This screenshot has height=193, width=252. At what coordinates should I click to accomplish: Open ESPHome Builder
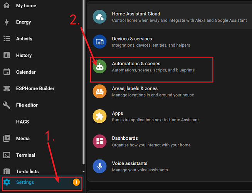click(42, 88)
